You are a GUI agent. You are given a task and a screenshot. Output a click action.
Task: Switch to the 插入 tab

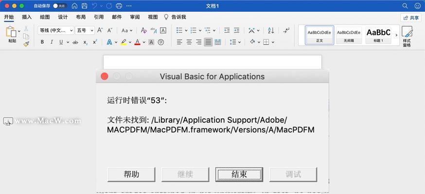click(x=27, y=17)
